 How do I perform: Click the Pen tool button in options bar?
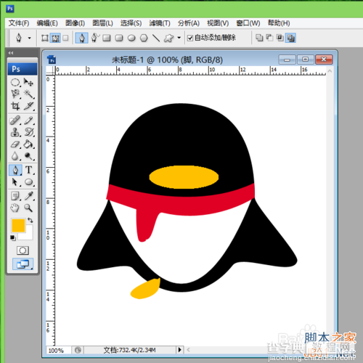[82, 38]
